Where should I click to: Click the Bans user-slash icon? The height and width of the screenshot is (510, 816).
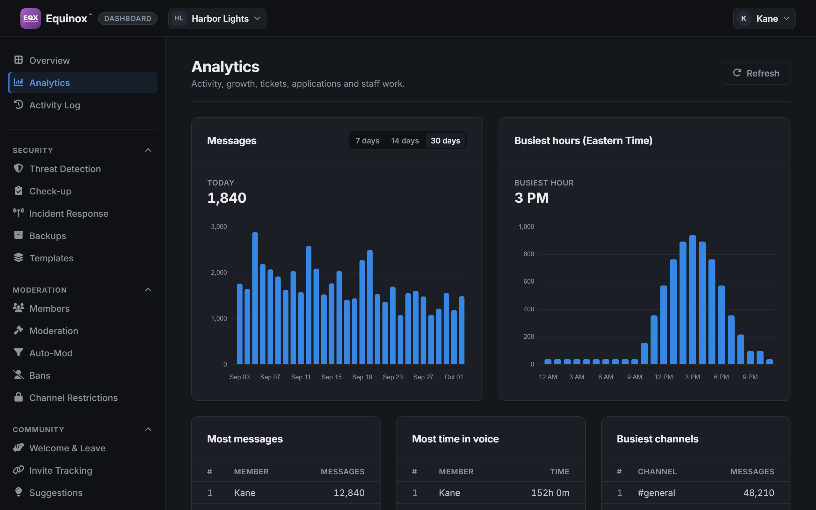tap(18, 375)
